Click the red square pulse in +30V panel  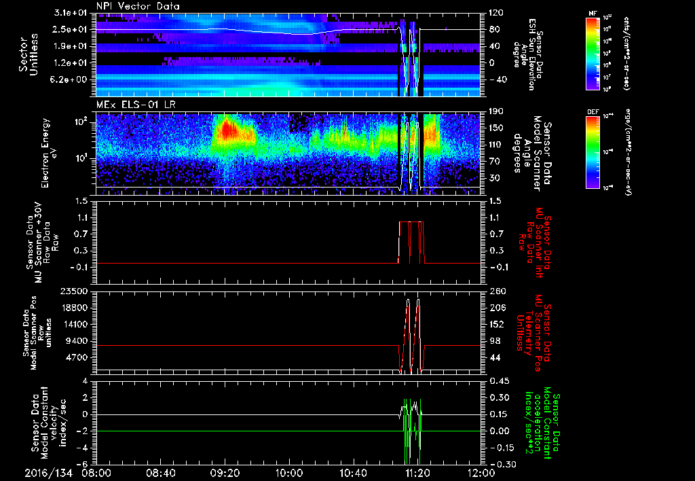[411, 243]
